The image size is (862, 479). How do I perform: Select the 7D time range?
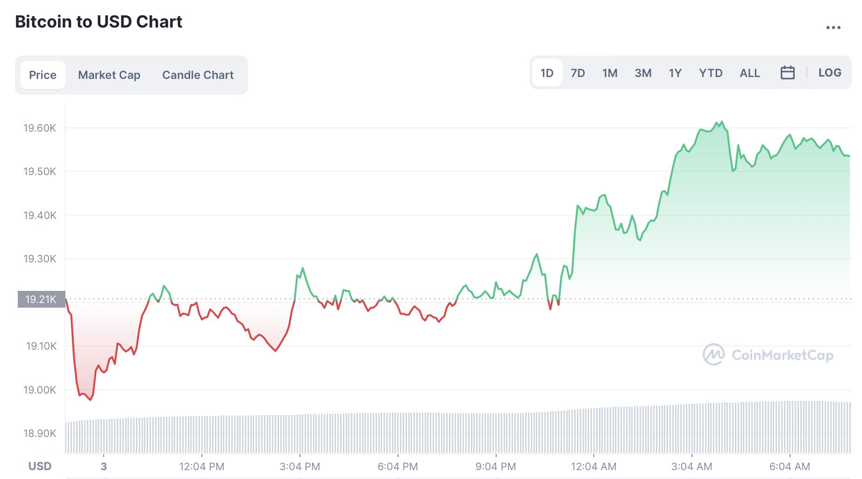click(577, 73)
